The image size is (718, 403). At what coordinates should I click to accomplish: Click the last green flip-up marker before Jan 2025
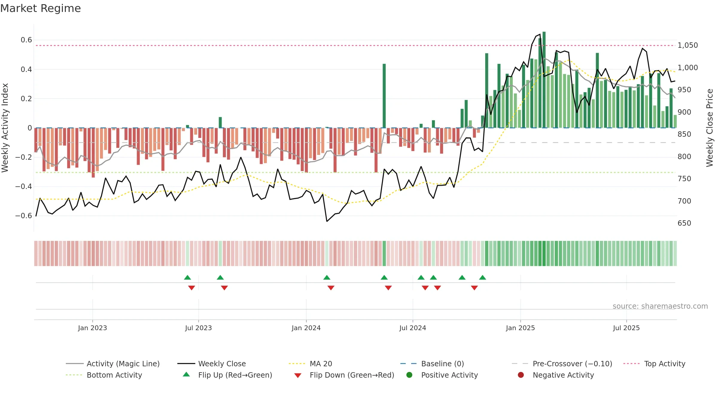(x=483, y=277)
